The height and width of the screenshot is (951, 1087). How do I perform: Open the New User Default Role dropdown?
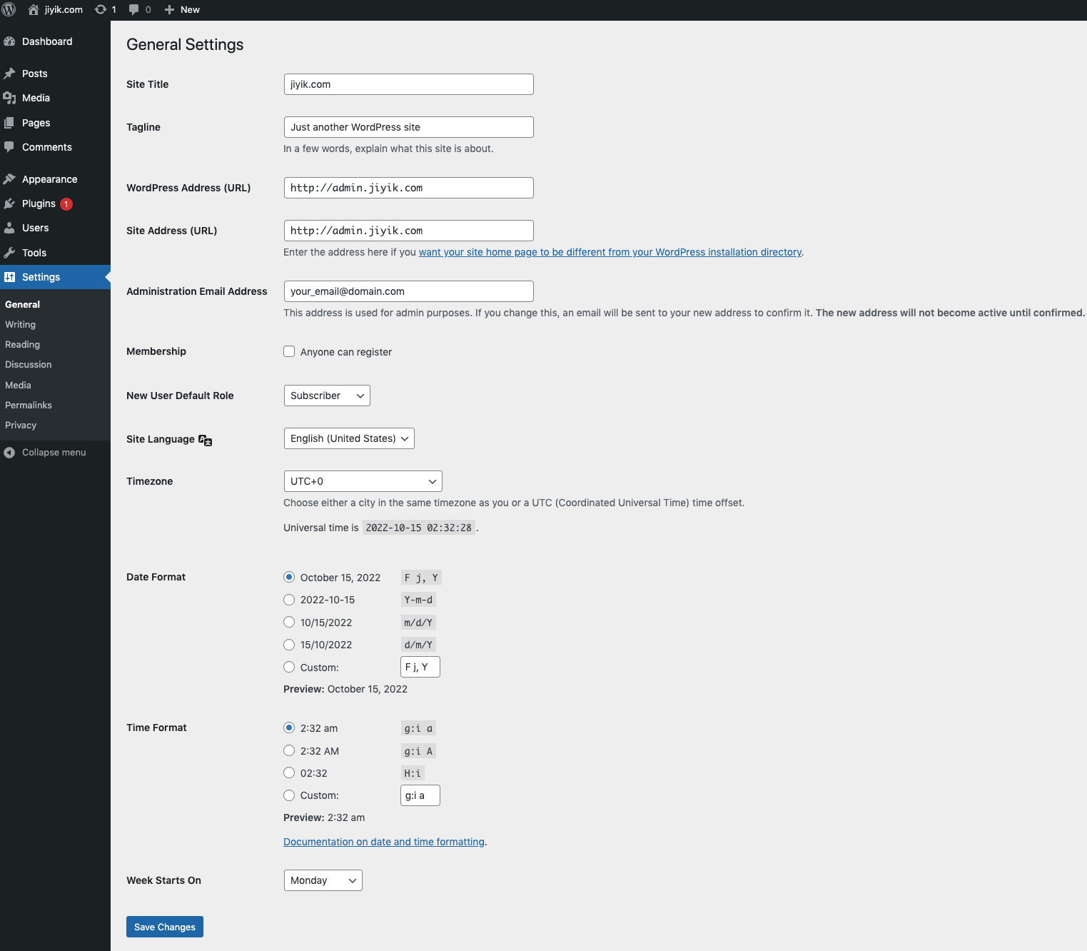point(327,396)
